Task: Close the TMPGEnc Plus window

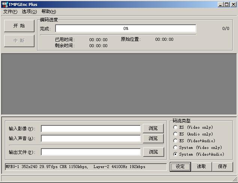Action: 234,4
